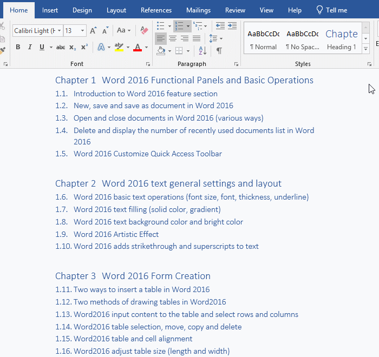
Task: Apply Text Effects and Typography
Action: [101, 47]
